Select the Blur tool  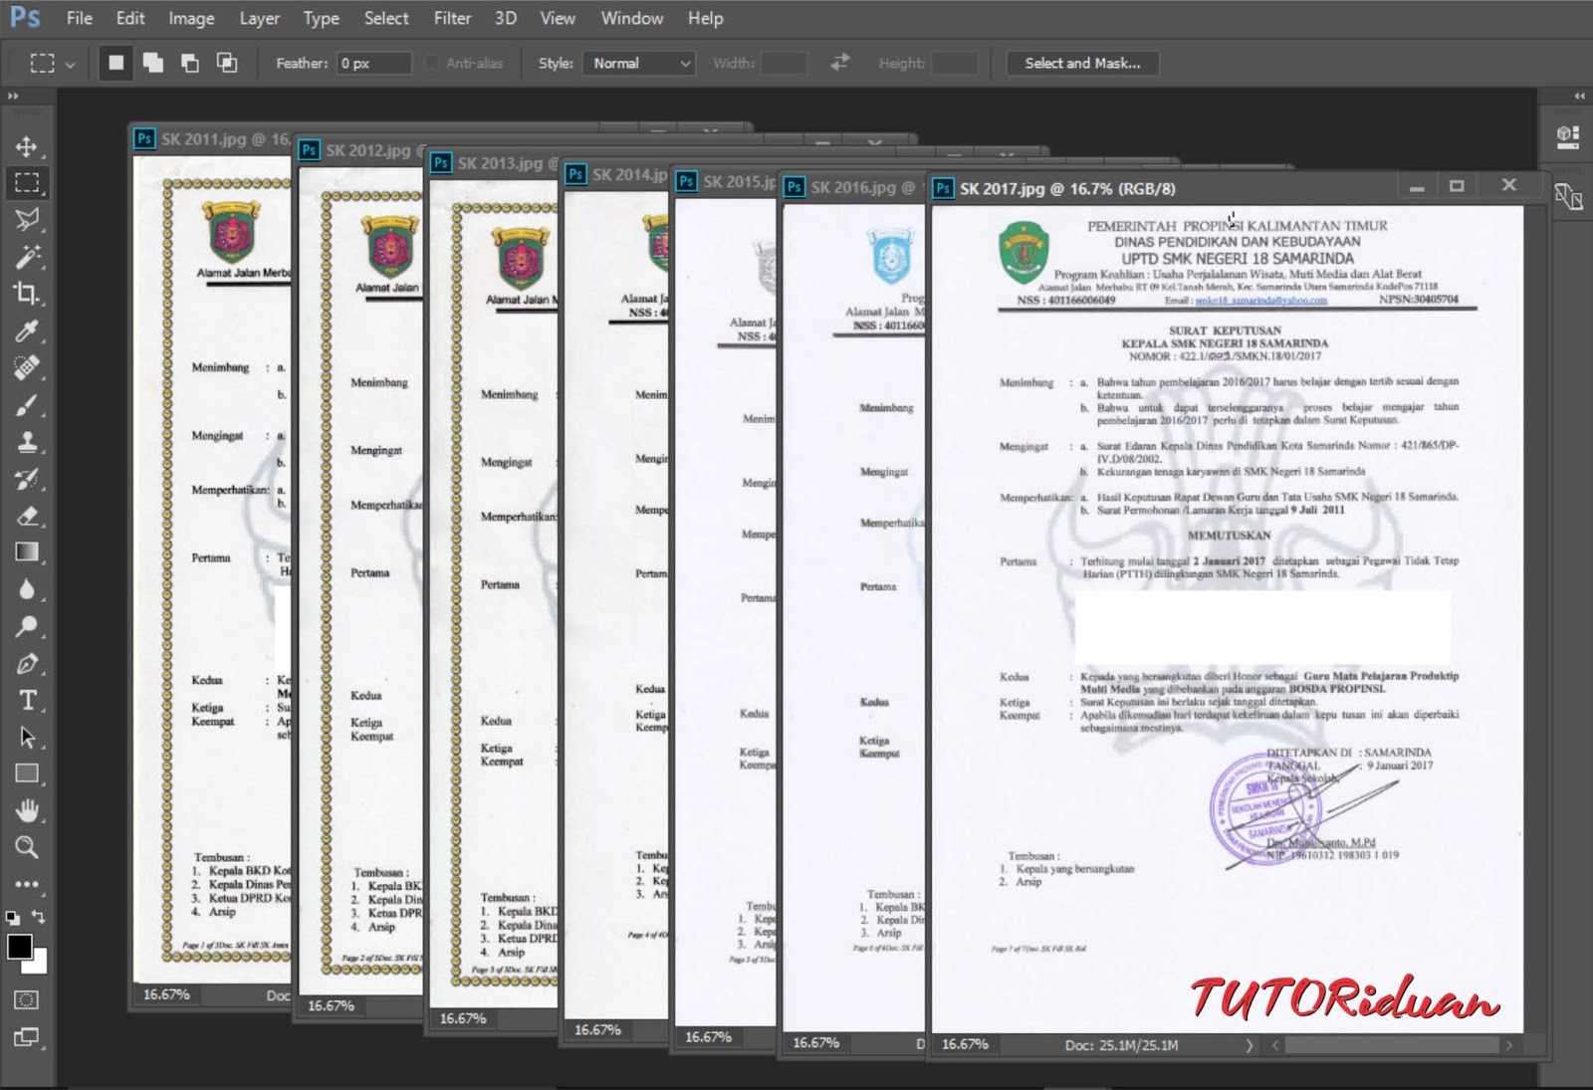click(x=27, y=589)
